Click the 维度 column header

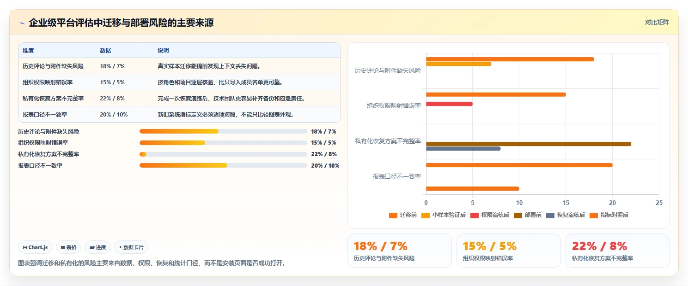tap(28, 51)
